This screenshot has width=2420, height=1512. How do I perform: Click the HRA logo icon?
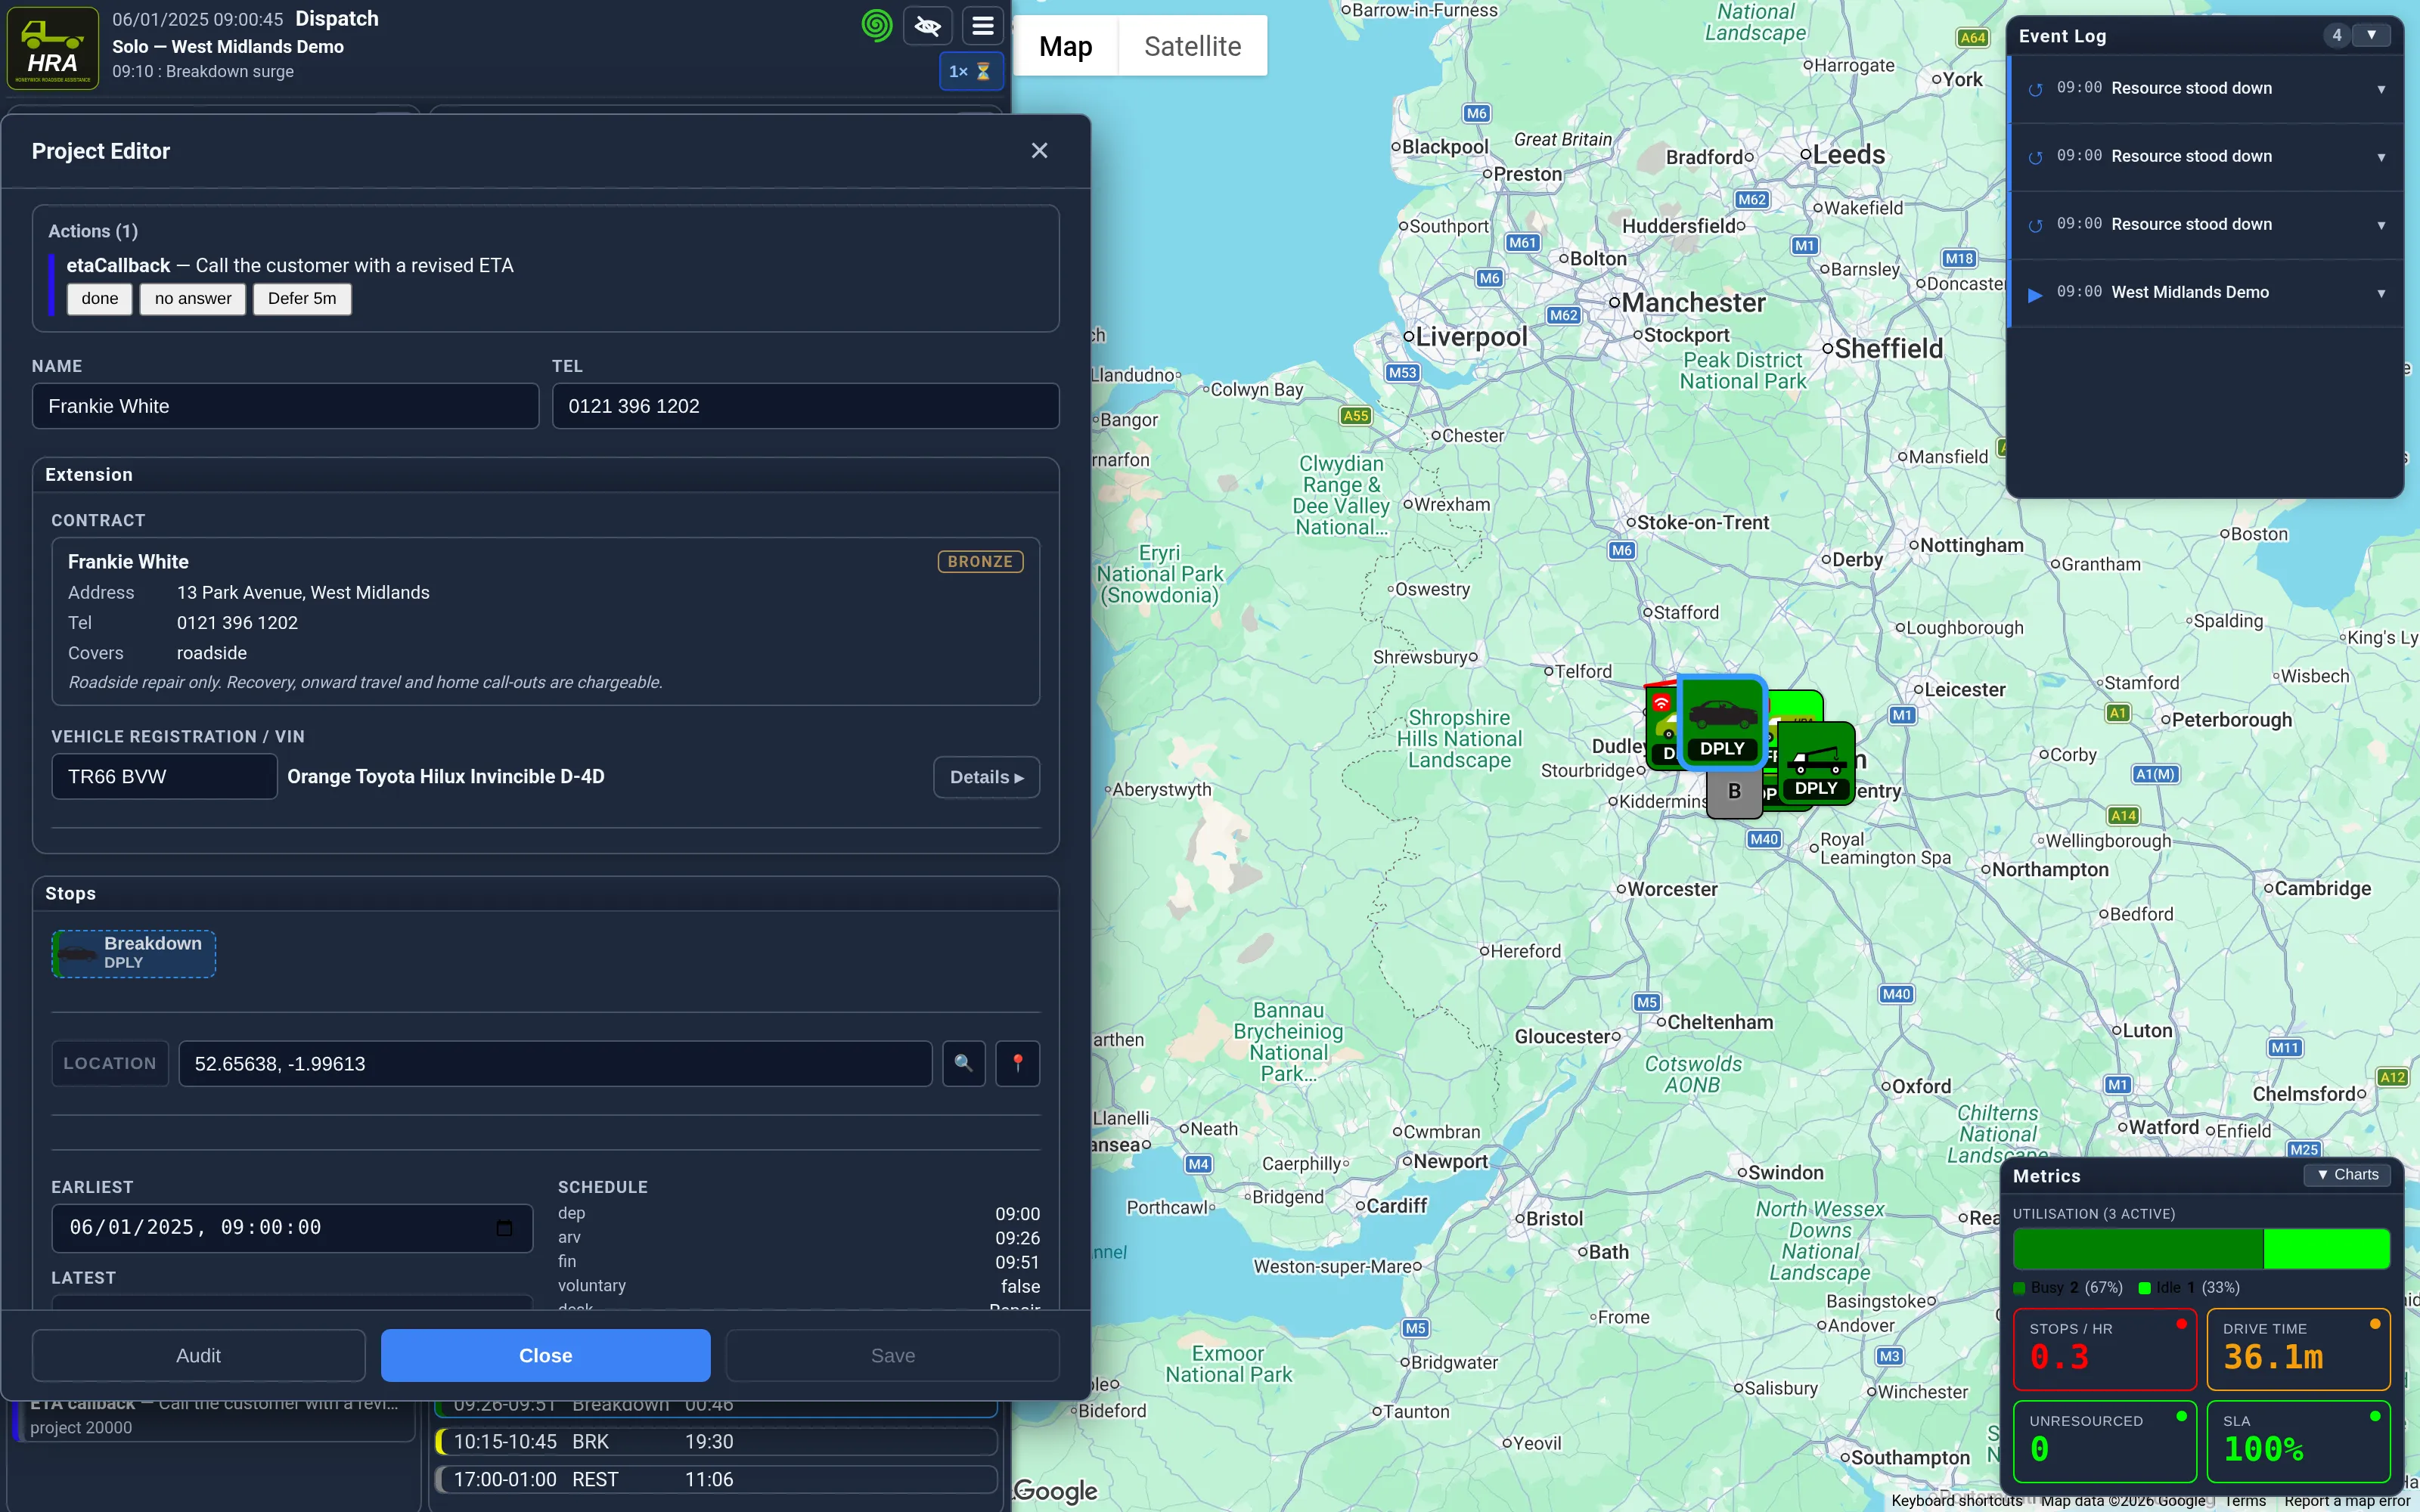(53, 48)
